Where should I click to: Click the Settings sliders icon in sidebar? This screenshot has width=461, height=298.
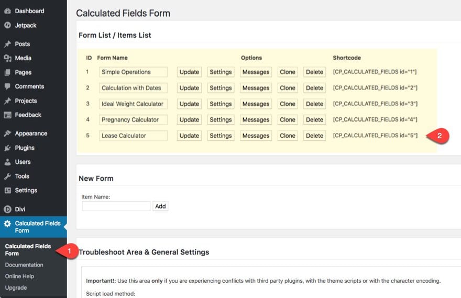7,191
